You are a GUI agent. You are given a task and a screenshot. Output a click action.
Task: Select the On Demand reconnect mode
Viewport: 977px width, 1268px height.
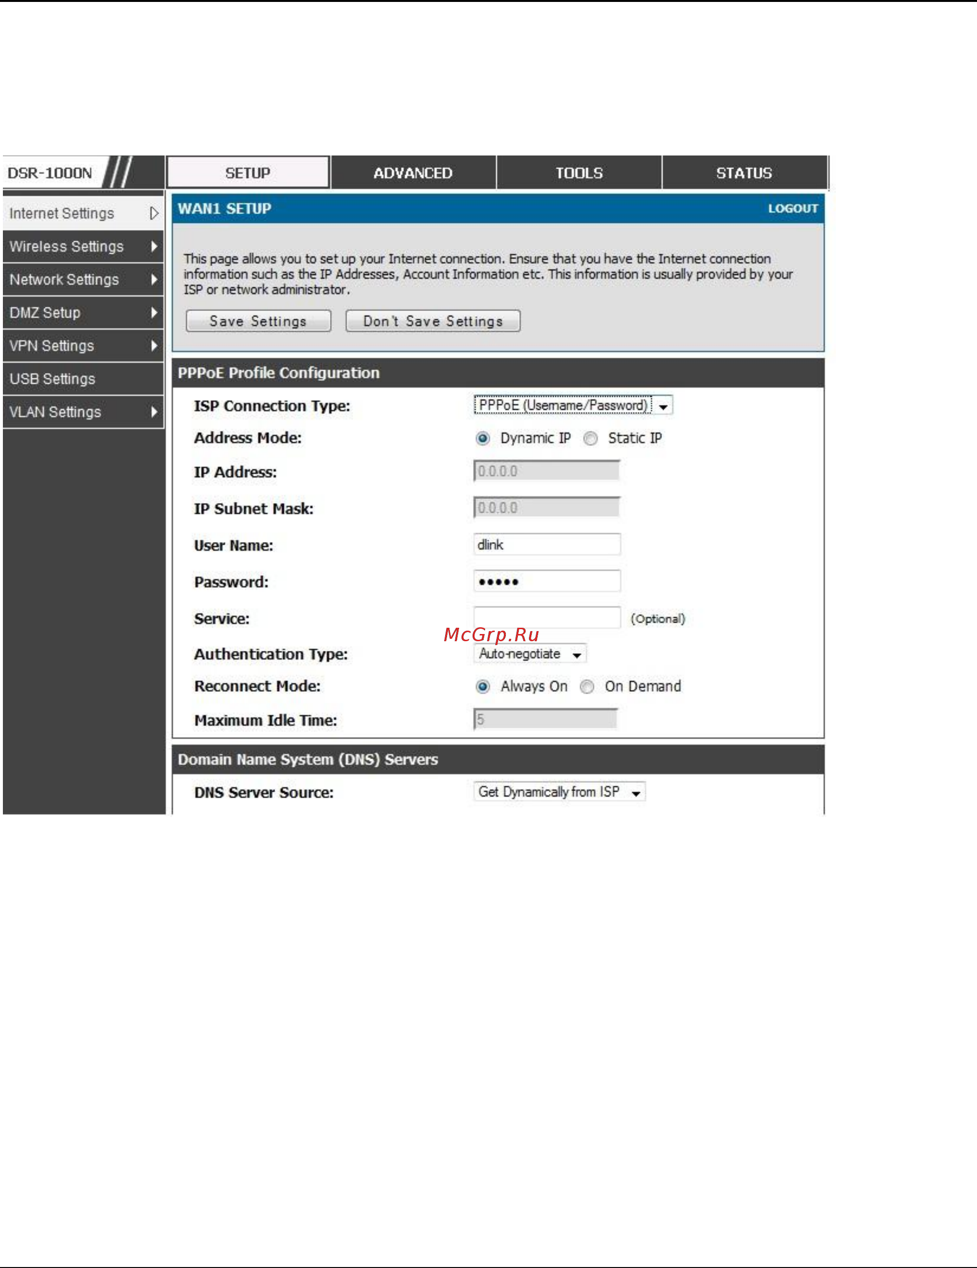(x=587, y=687)
